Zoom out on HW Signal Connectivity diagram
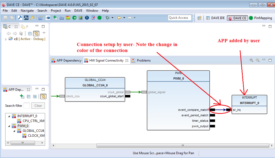This screenshot has width=275, height=158. 258,60
